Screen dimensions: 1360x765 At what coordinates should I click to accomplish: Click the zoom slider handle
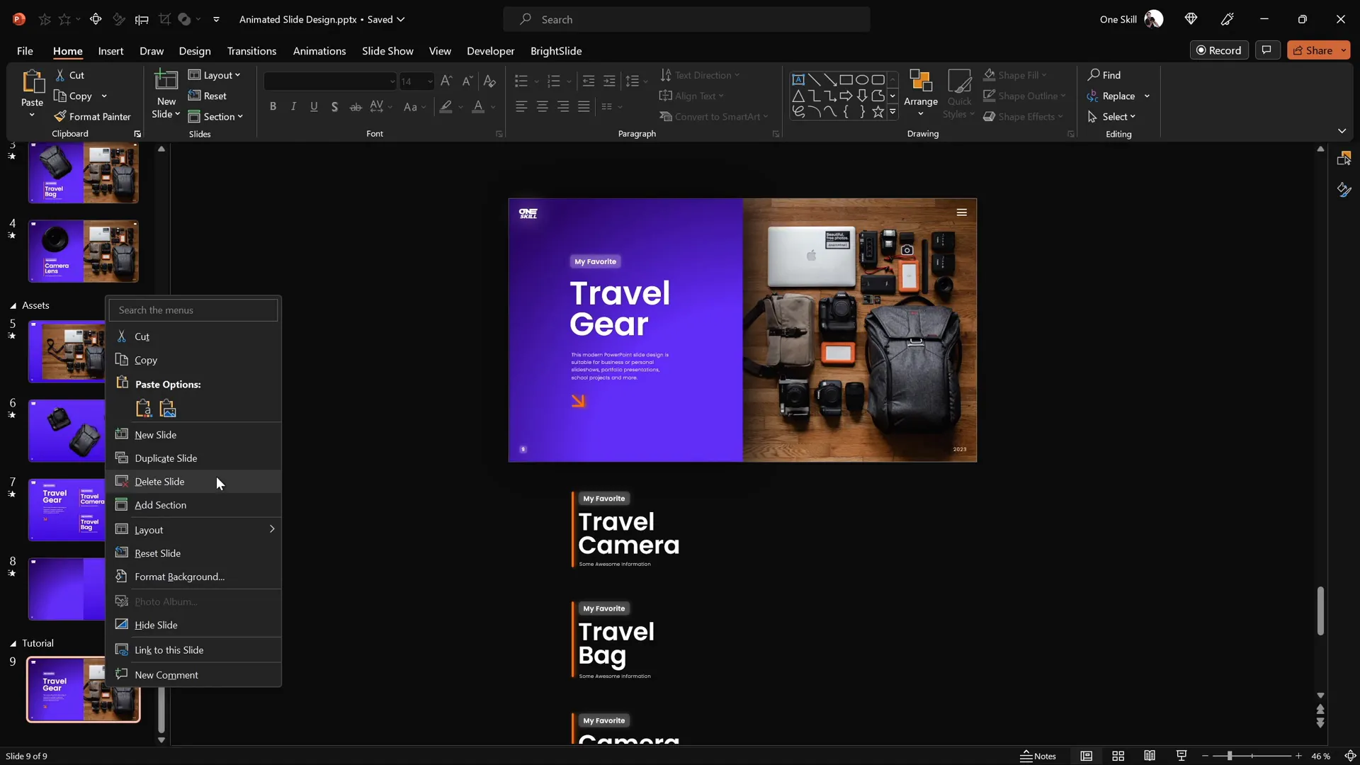[1230, 756]
